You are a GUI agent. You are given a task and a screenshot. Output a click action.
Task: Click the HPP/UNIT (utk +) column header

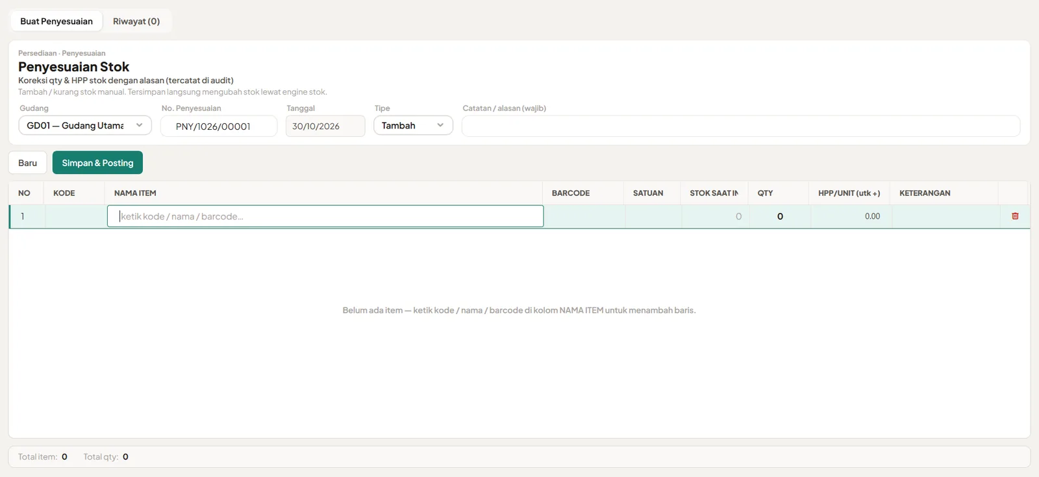click(849, 193)
